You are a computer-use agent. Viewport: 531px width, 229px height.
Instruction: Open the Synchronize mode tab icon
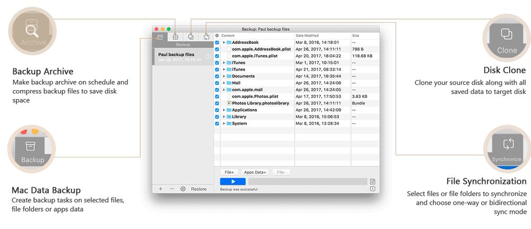[206, 37]
